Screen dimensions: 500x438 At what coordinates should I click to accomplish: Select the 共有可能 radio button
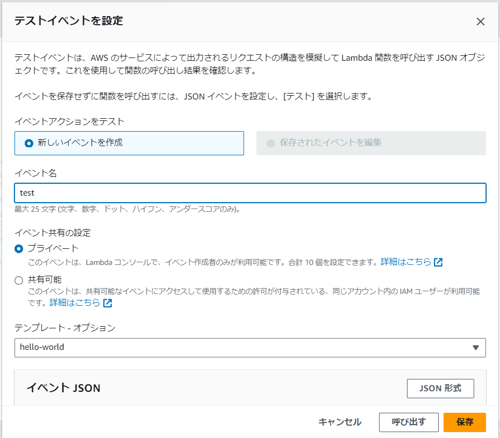(18, 279)
